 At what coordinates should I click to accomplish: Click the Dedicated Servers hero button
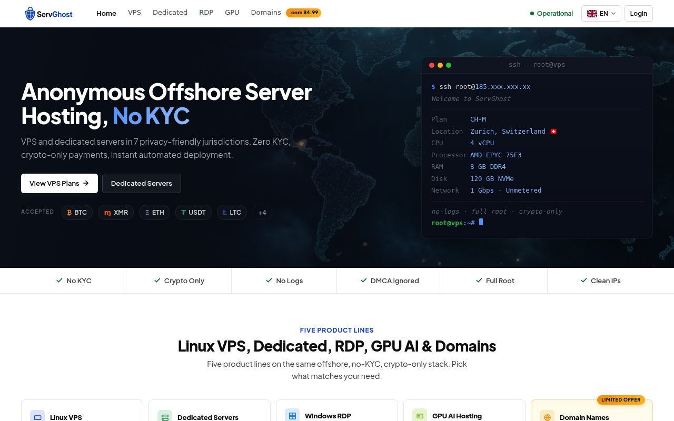point(142,183)
